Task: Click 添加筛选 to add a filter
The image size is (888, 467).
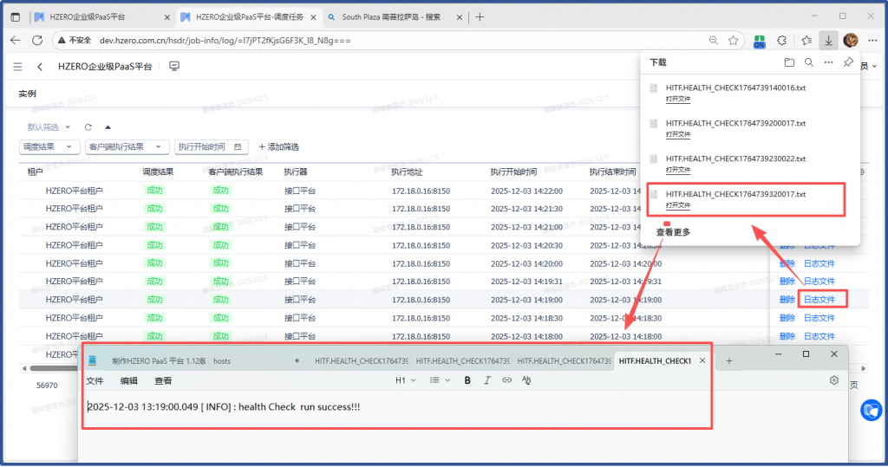Action: point(278,147)
